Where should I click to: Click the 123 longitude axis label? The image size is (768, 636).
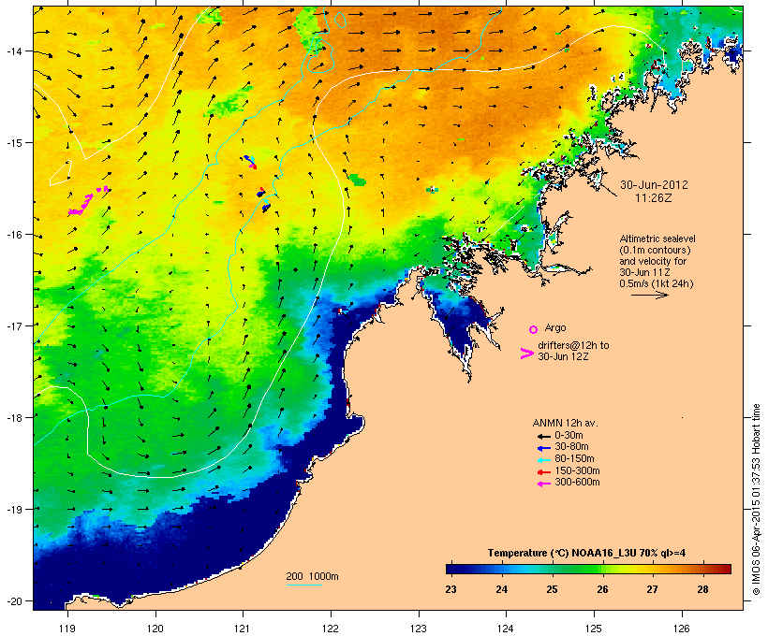click(419, 629)
